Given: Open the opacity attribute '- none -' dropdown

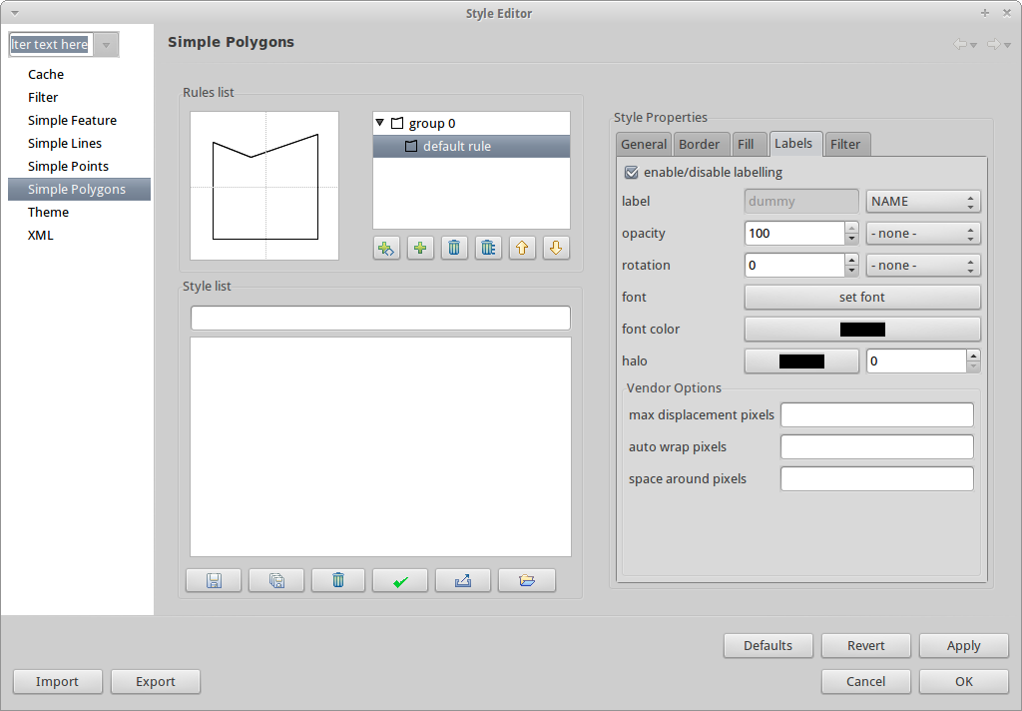Looking at the screenshot, I should click(x=923, y=234).
